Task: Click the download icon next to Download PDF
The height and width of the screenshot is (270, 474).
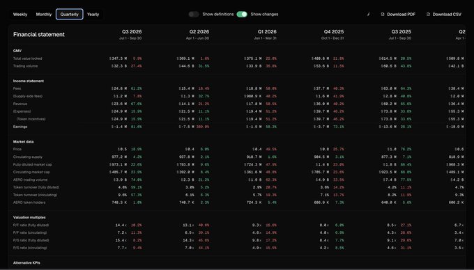Action: pos(383,14)
